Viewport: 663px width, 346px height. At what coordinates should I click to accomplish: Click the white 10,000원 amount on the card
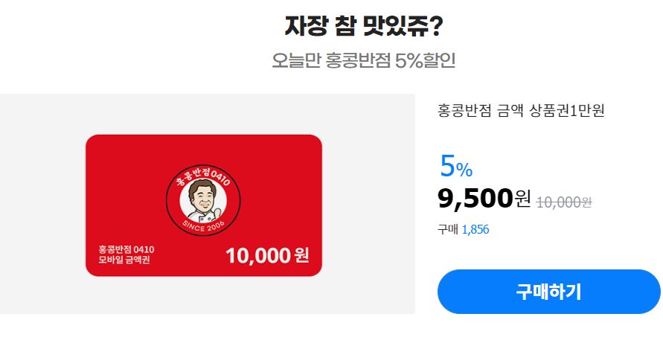click(267, 255)
